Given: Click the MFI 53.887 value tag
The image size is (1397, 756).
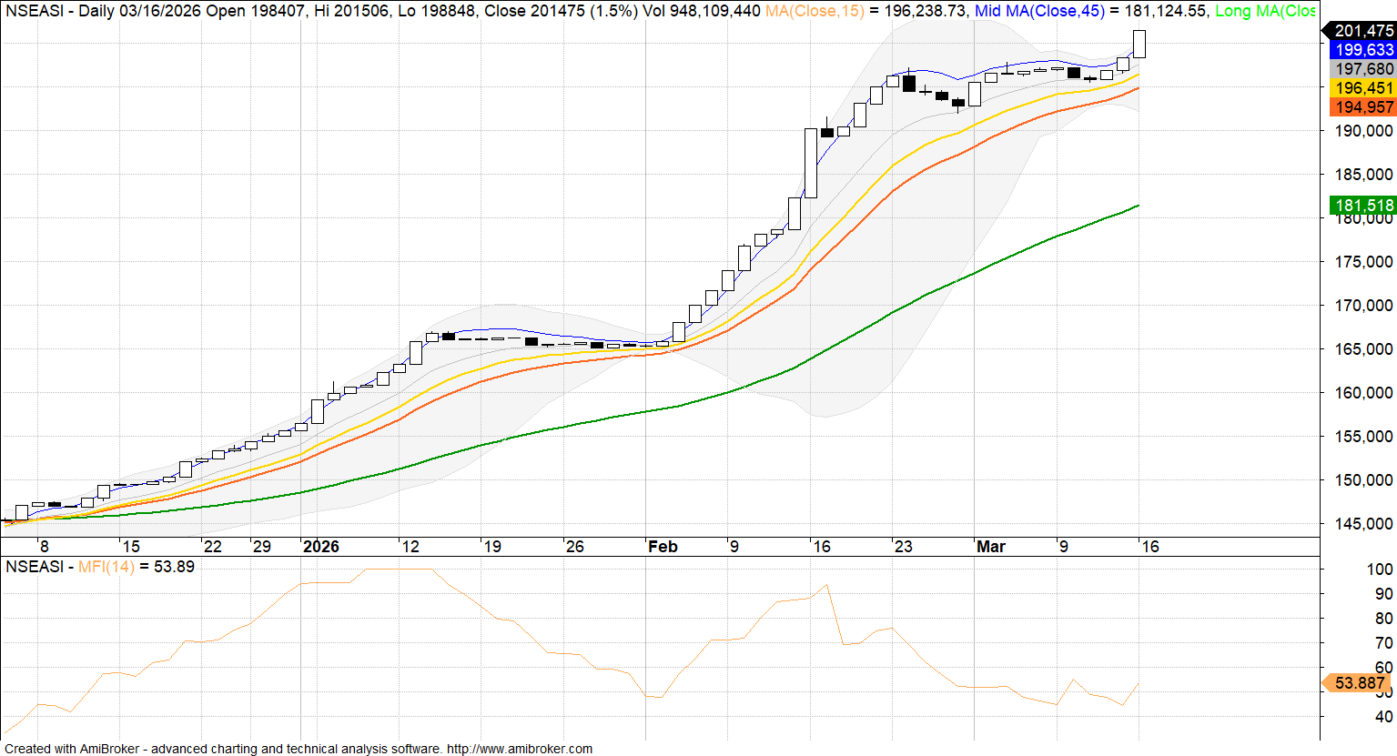Looking at the screenshot, I should [1358, 683].
